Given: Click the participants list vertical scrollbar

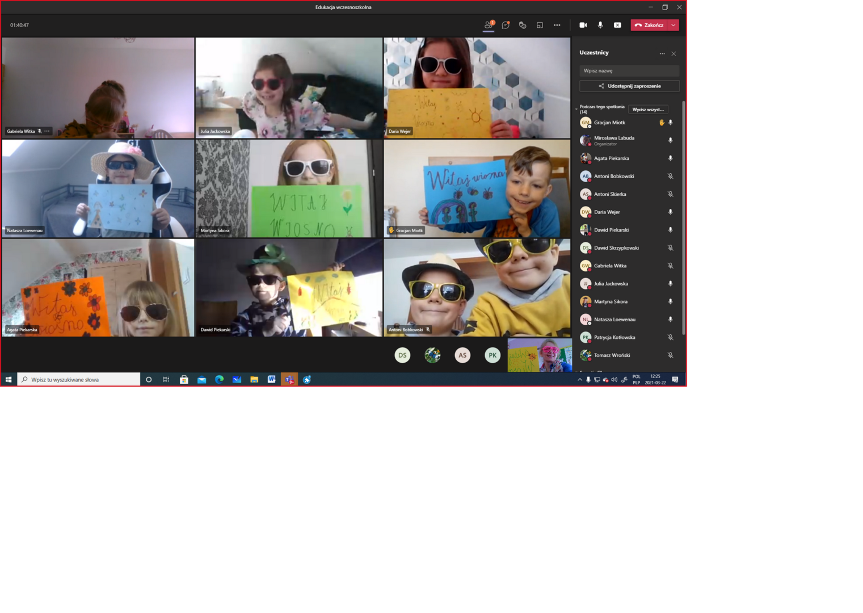Looking at the screenshot, I should (684, 216).
